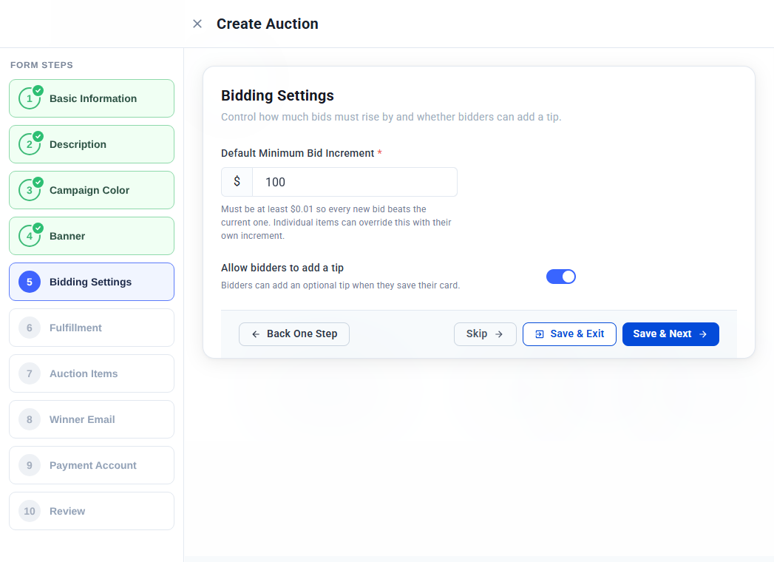Click the step 5 number badge
Screen dimensions: 774x562
(30, 282)
